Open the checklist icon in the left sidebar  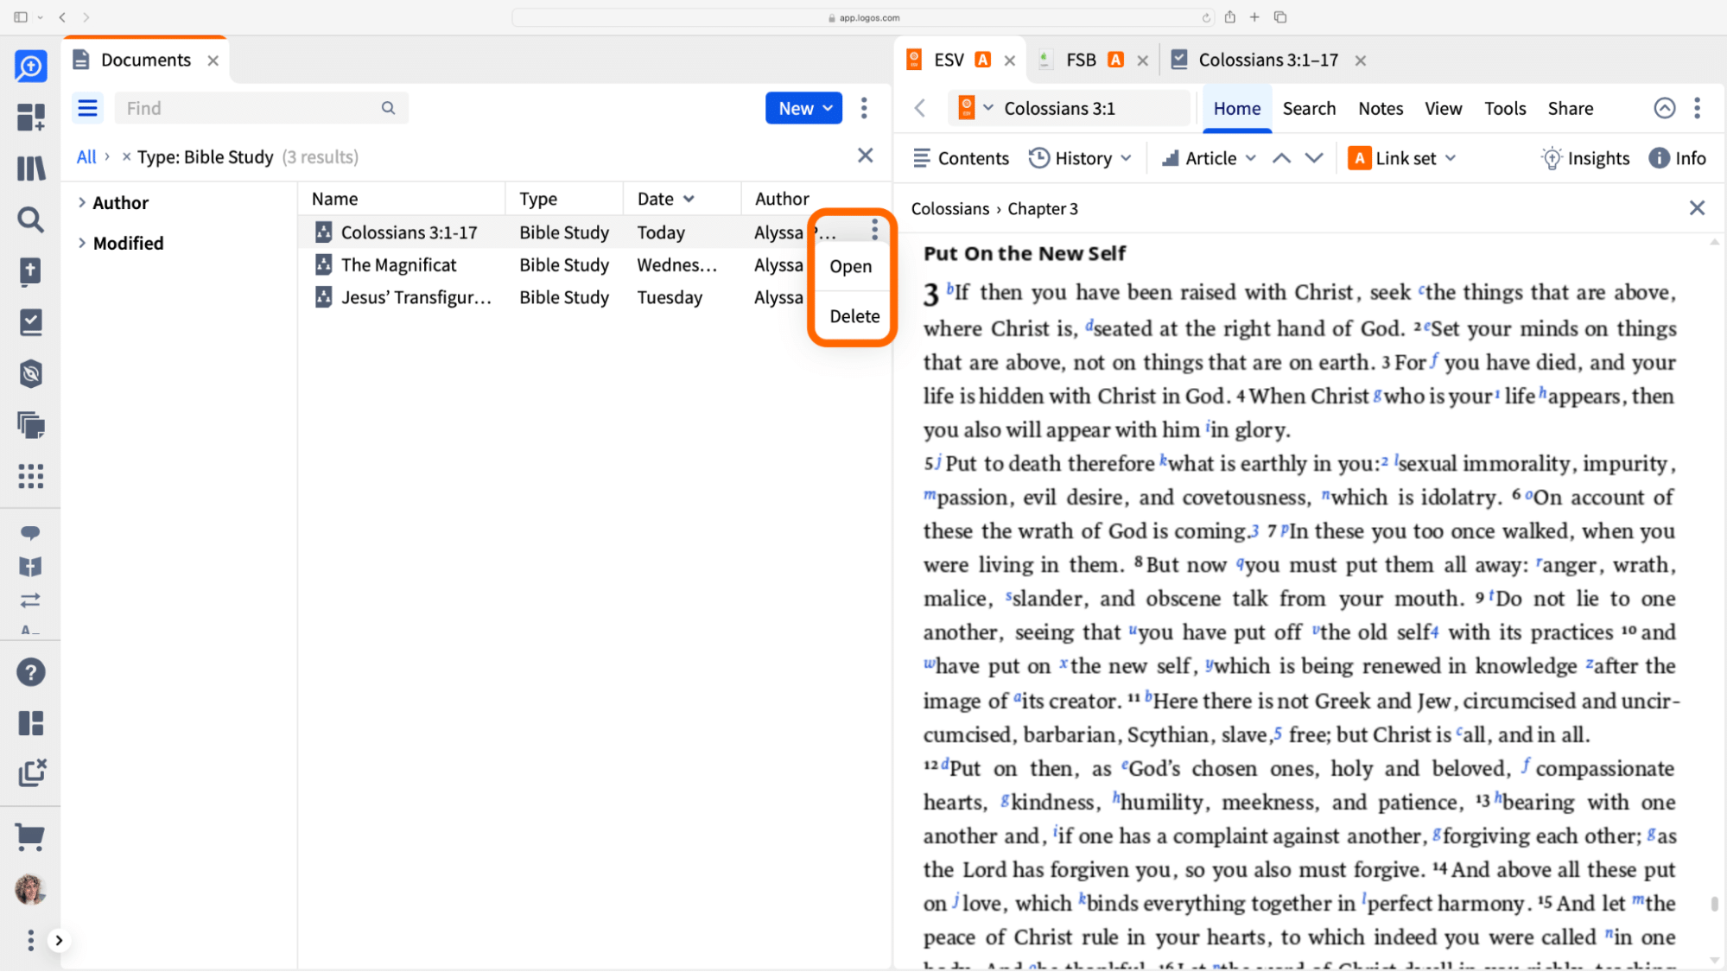pyautogui.click(x=31, y=322)
